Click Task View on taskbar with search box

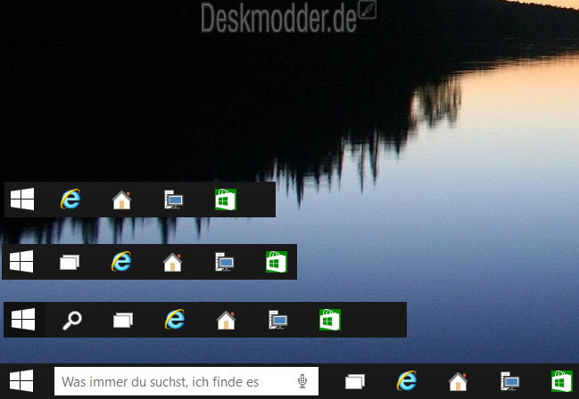coord(355,382)
